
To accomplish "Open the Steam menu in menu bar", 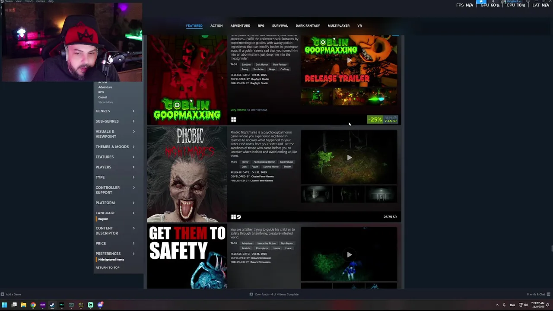I will point(9,1).
